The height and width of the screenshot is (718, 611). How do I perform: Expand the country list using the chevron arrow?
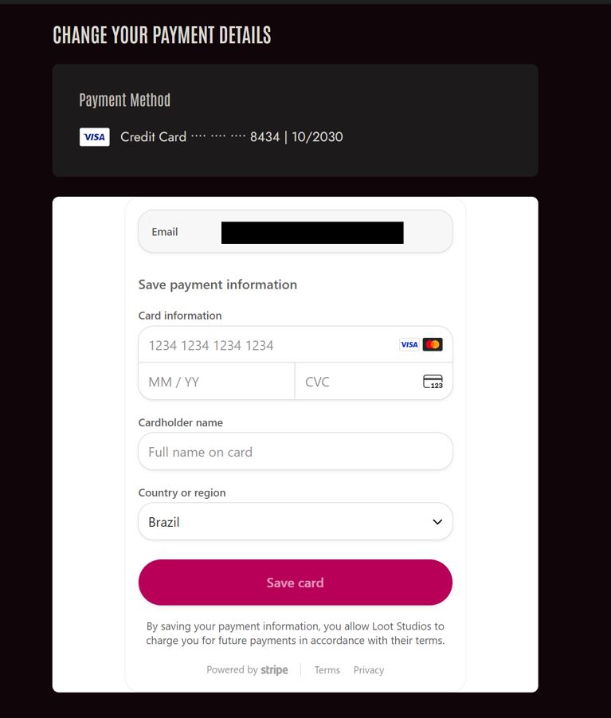pyautogui.click(x=437, y=522)
